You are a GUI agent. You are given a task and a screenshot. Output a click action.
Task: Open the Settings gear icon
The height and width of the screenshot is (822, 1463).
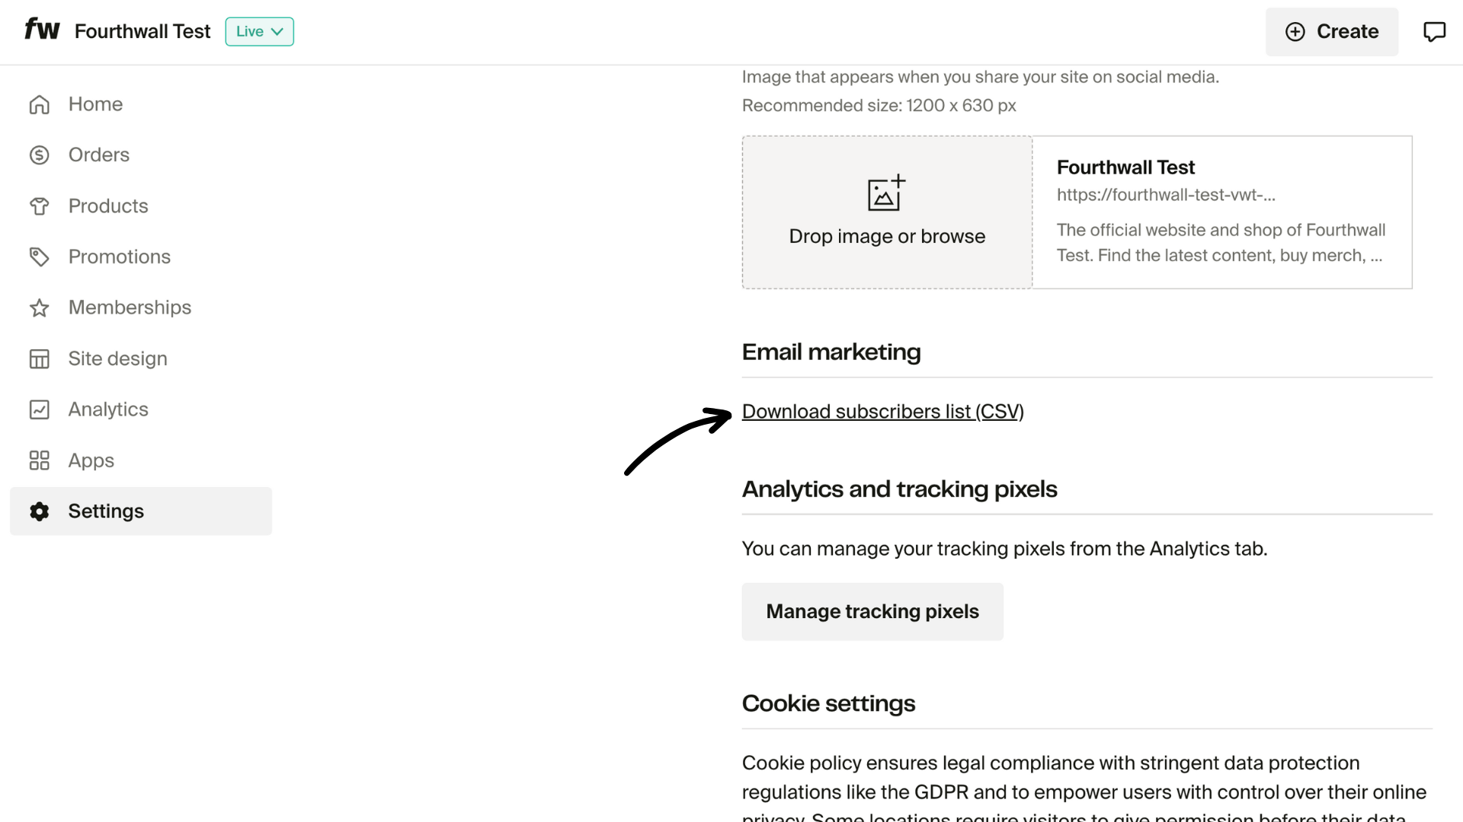coord(40,511)
